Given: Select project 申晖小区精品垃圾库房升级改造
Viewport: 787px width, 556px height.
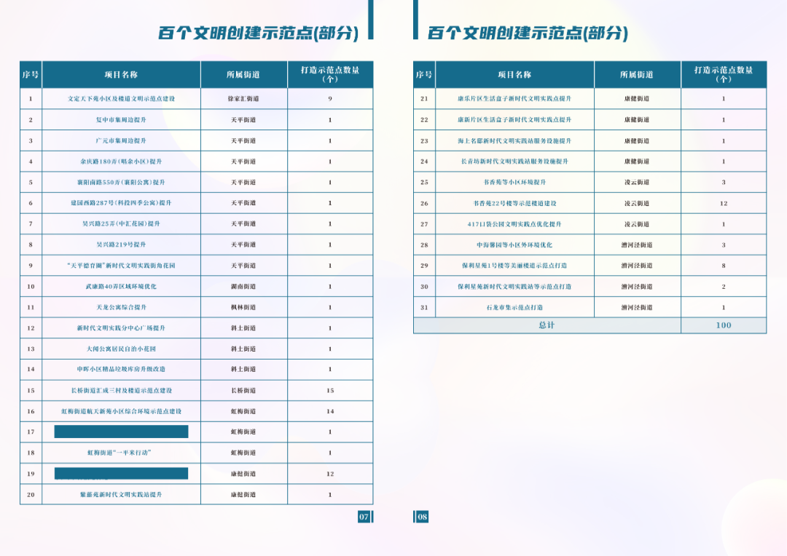Looking at the screenshot, I should (121, 369).
